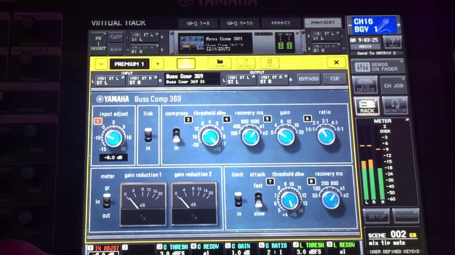455x255 pixels.
Task: Open the MONITOR headphone icon
Action: point(395,106)
